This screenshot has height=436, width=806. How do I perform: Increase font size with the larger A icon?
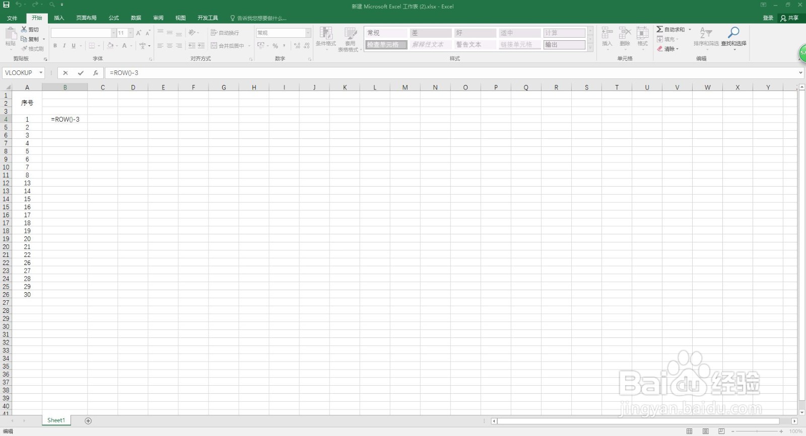coord(139,33)
